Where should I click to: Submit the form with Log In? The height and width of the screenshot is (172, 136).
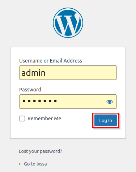(106, 120)
